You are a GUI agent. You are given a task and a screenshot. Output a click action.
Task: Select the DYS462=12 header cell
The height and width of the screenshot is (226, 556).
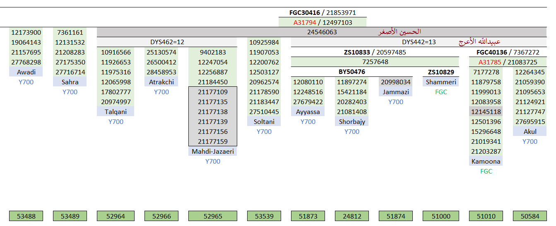pyautogui.click(x=167, y=42)
